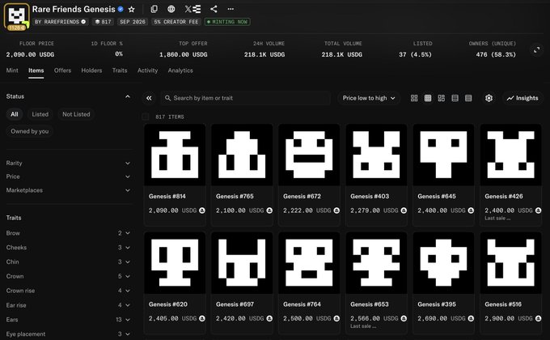Viewport: 550px width, 340px height.
Task: Check the select-all checkbox beside 817 ITEMS
Action: pos(146,117)
